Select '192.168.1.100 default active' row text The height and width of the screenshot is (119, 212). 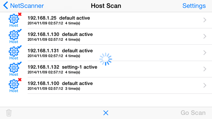tap(60, 83)
